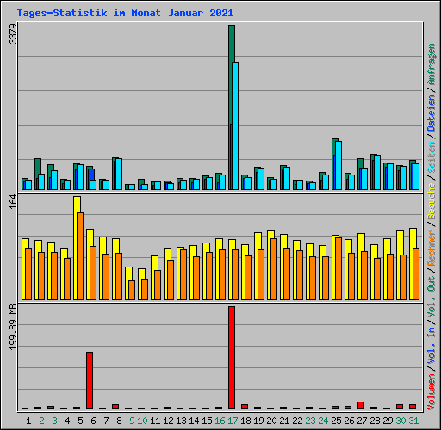Click the Rechner legend label
The width and height of the screenshot is (441, 430).
(432, 248)
